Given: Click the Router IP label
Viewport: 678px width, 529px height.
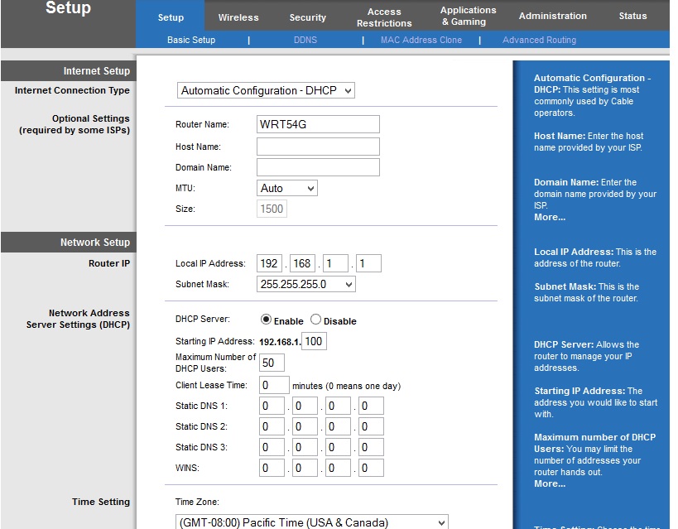Looking at the screenshot, I should point(109,263).
